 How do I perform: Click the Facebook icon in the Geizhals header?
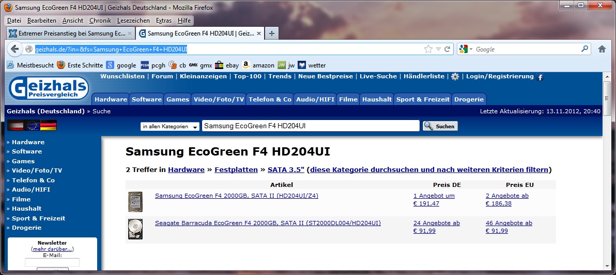(540, 78)
